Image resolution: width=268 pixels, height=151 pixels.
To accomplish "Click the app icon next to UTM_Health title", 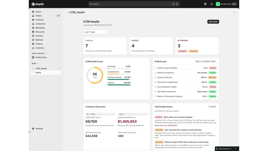I will 67,12.
